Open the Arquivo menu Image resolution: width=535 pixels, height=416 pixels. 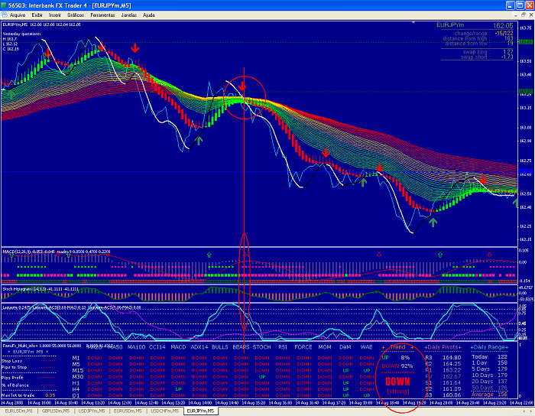click(x=18, y=15)
